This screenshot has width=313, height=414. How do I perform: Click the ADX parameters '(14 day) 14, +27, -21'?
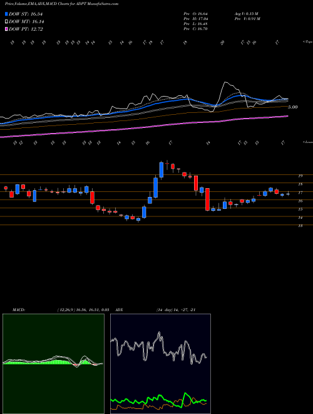pyautogui.click(x=175, y=310)
